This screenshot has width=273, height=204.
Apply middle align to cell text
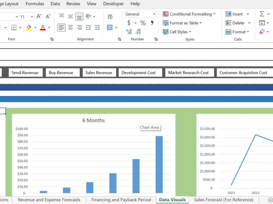(70, 17)
